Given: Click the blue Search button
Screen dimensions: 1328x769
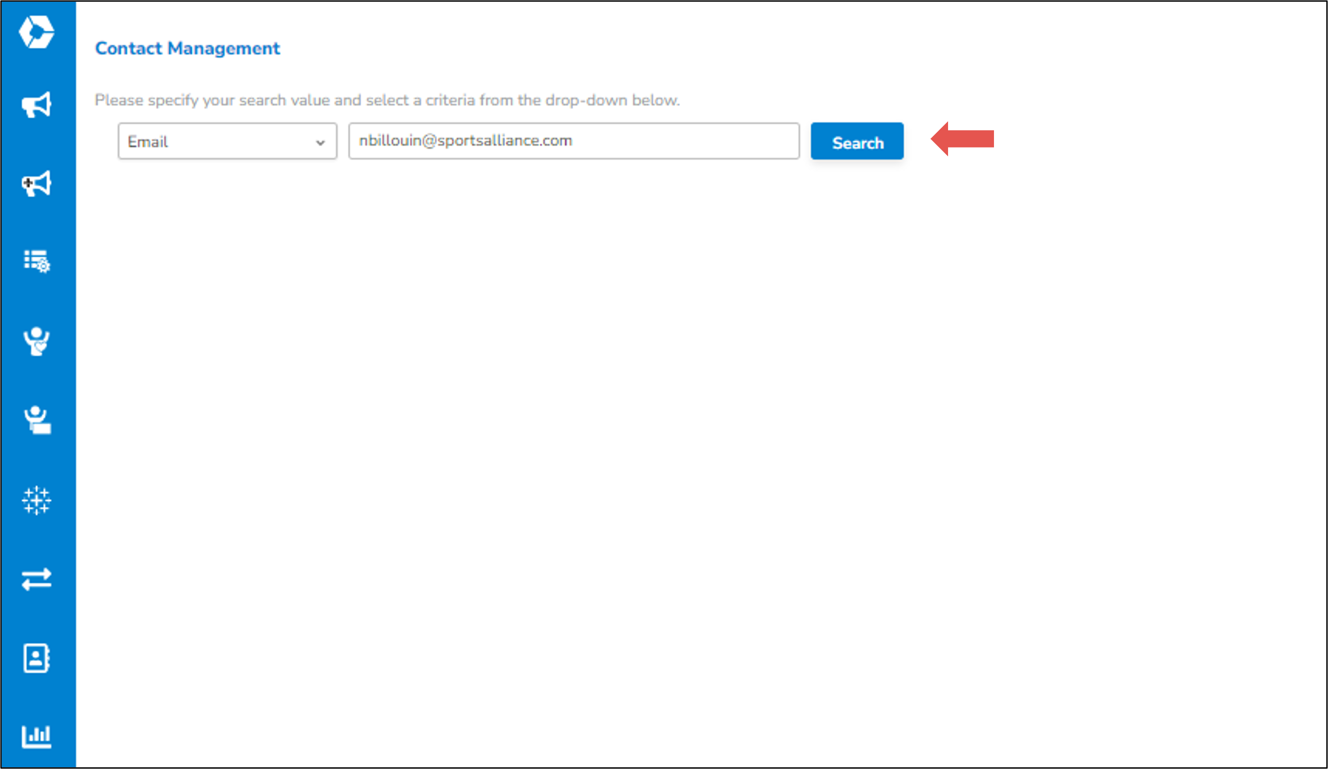Looking at the screenshot, I should (x=857, y=141).
